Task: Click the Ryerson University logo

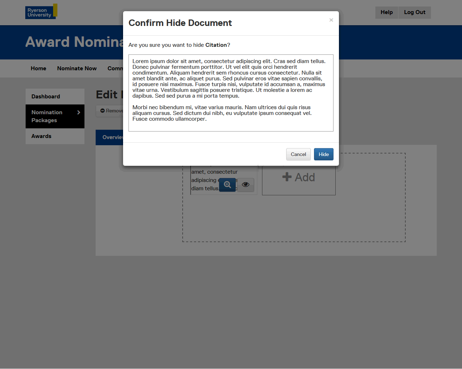Action: tap(41, 12)
